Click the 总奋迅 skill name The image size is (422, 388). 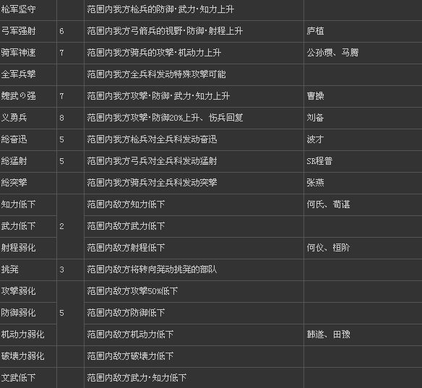click(x=14, y=139)
